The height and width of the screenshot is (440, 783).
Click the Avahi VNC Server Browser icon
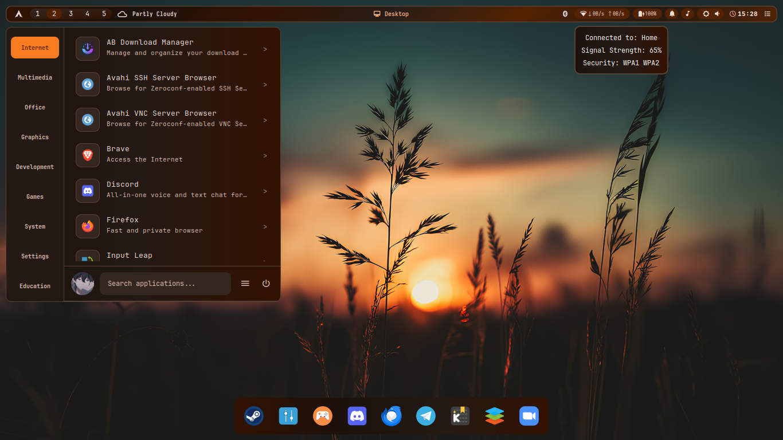tap(88, 120)
